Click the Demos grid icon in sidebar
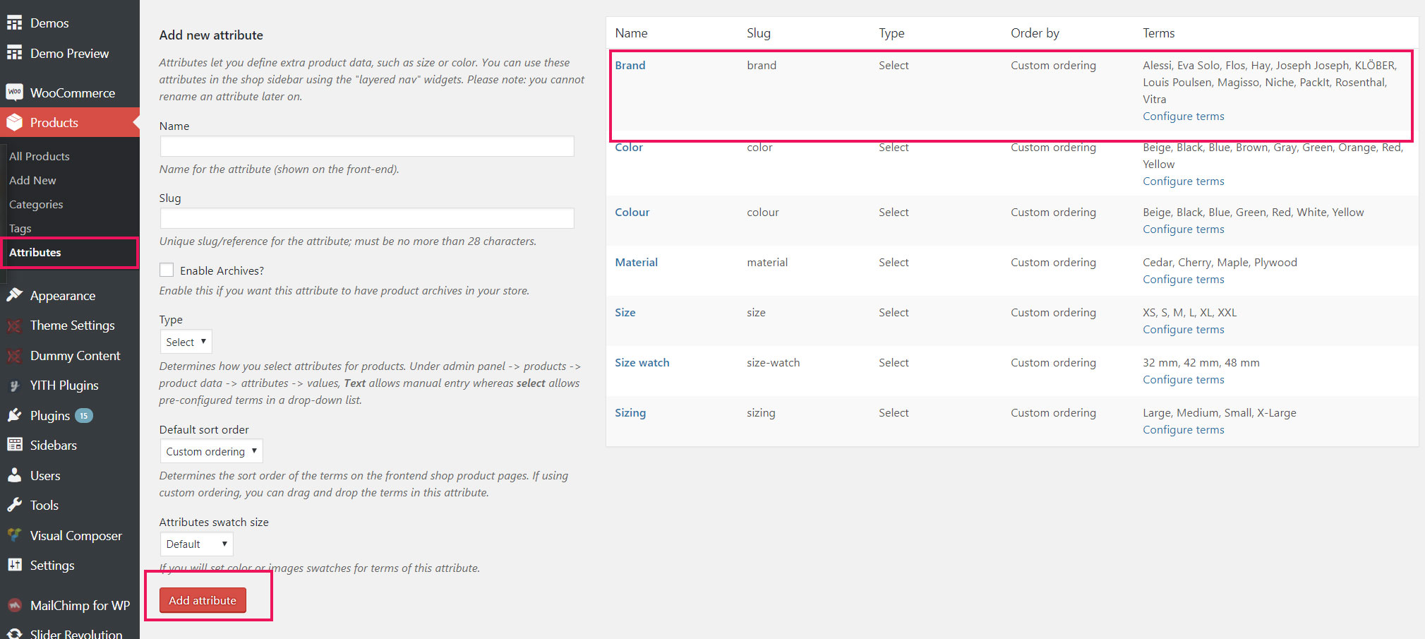1425x639 pixels. (15, 23)
